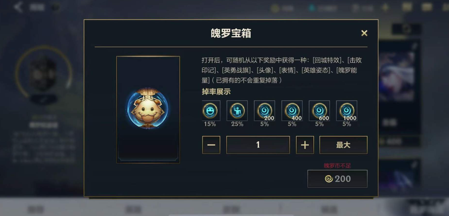The image size is (449, 216).
Task: Tap the 400 poro energy reward icon
Action: point(292,111)
